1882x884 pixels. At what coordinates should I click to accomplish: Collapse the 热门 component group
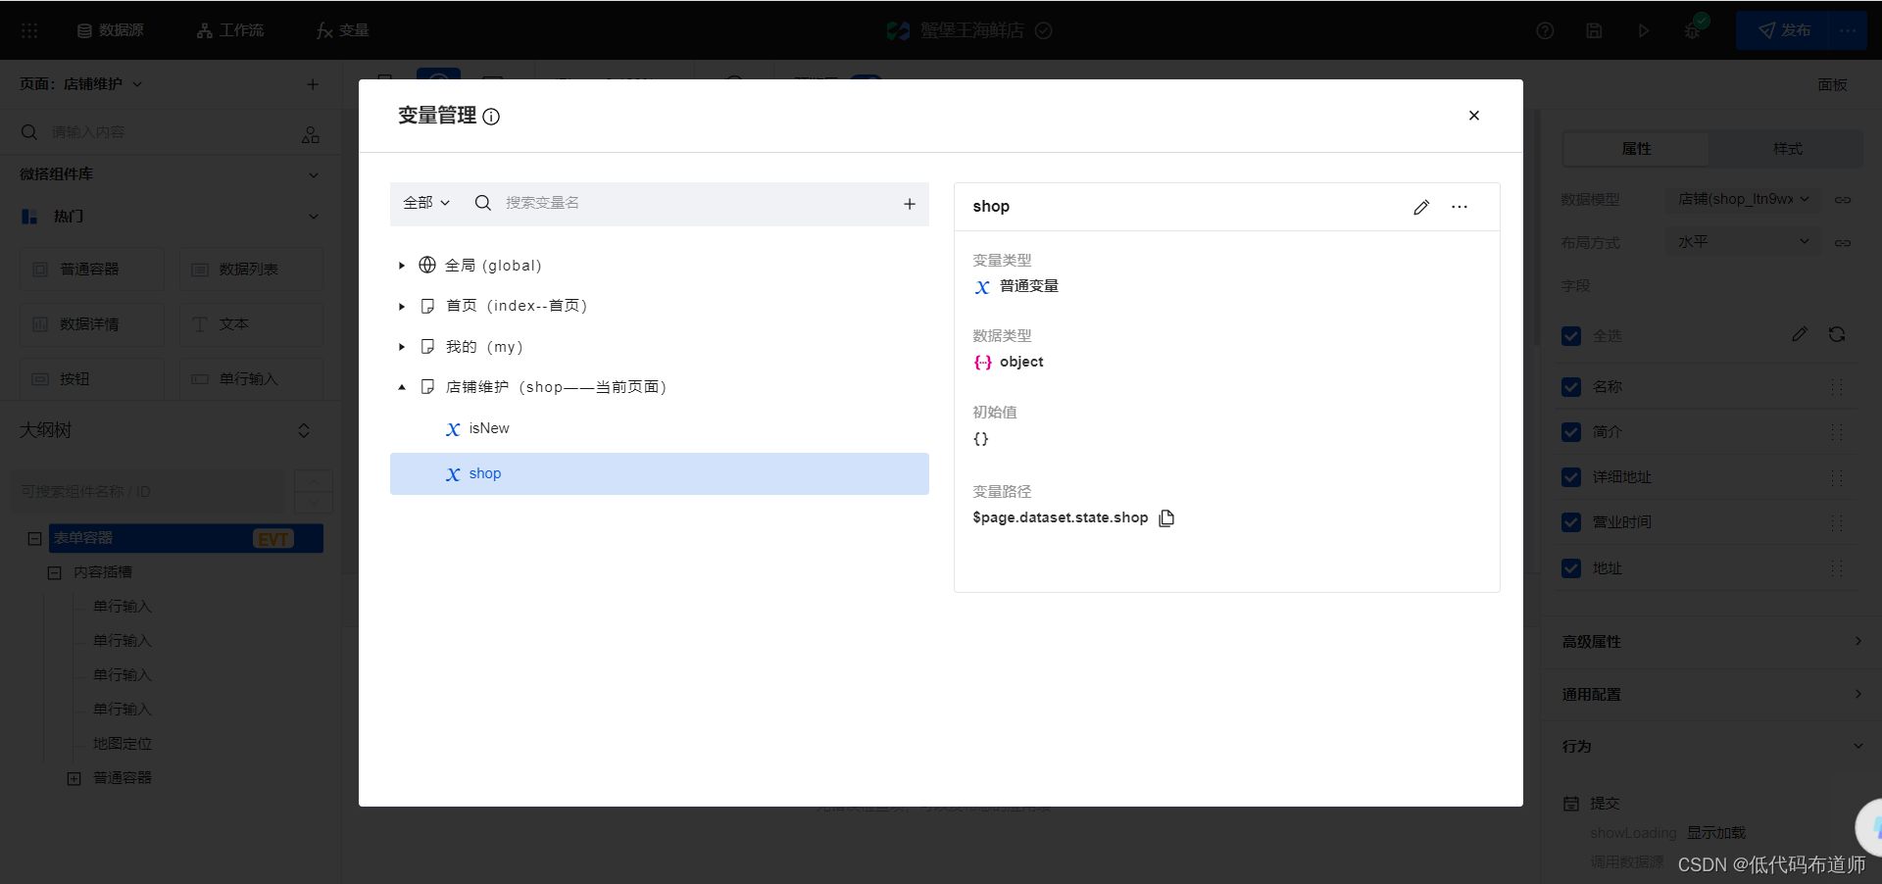coord(314,217)
